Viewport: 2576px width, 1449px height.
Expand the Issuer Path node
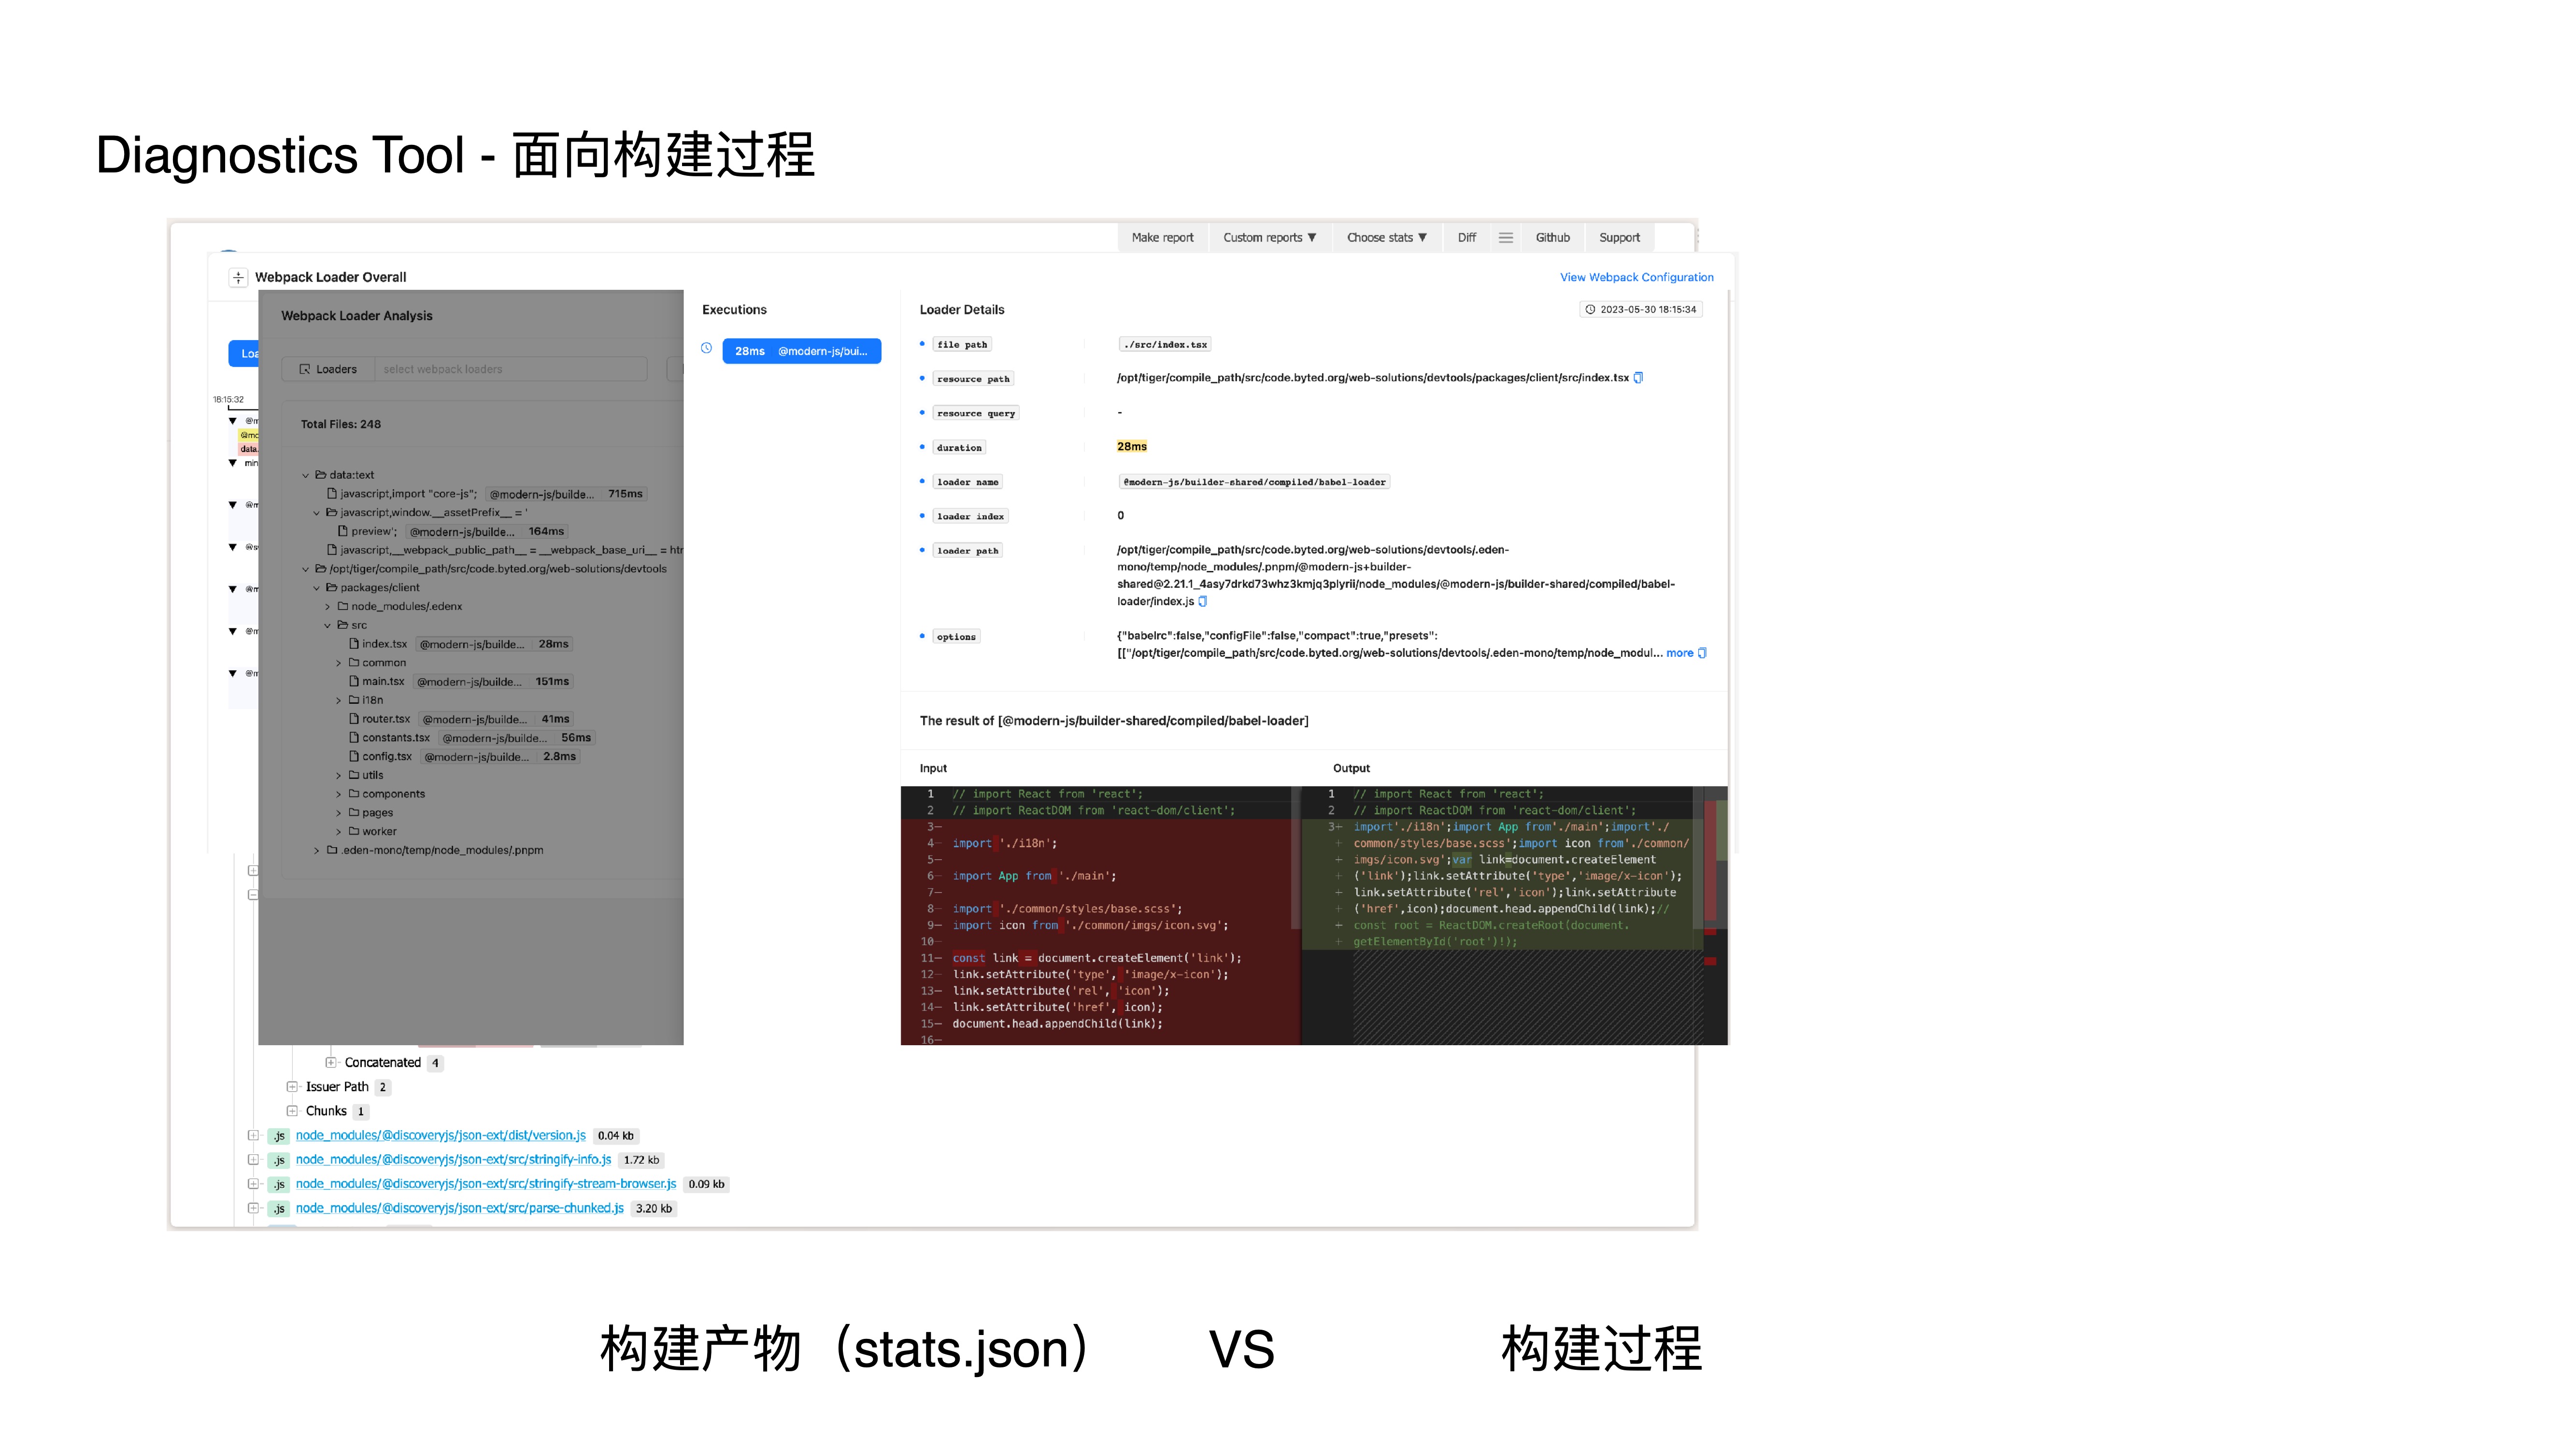[292, 1087]
